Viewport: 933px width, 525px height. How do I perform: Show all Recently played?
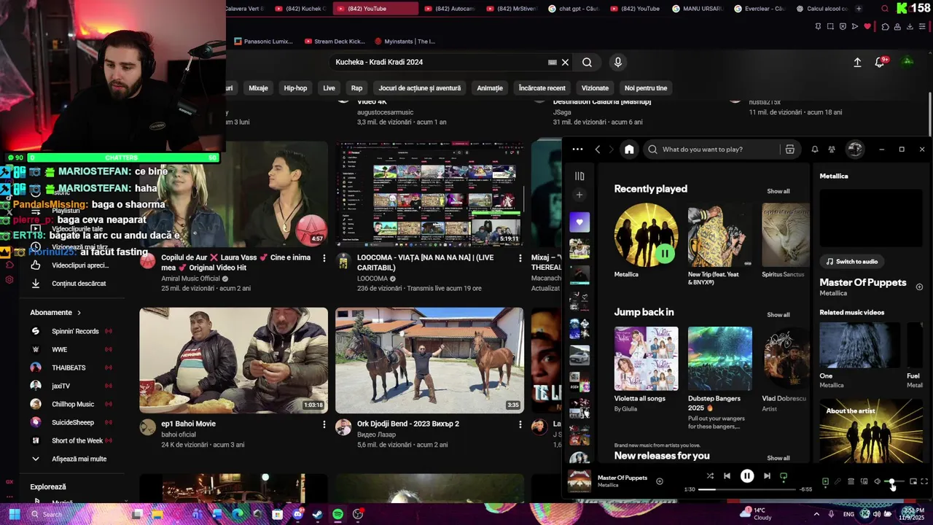point(778,191)
